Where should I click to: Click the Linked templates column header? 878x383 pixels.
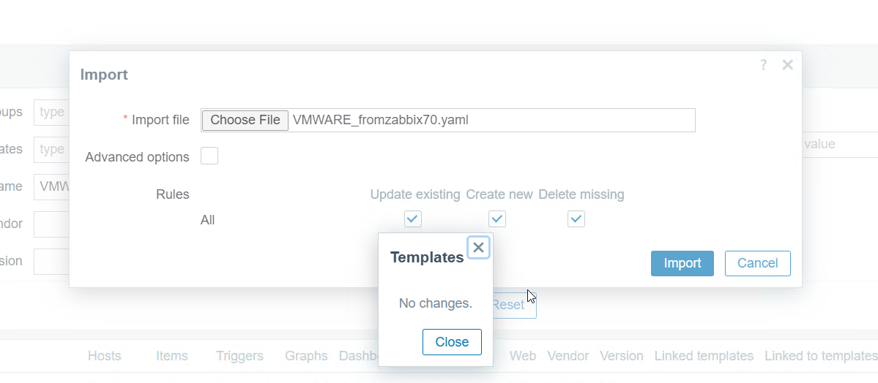tap(703, 356)
